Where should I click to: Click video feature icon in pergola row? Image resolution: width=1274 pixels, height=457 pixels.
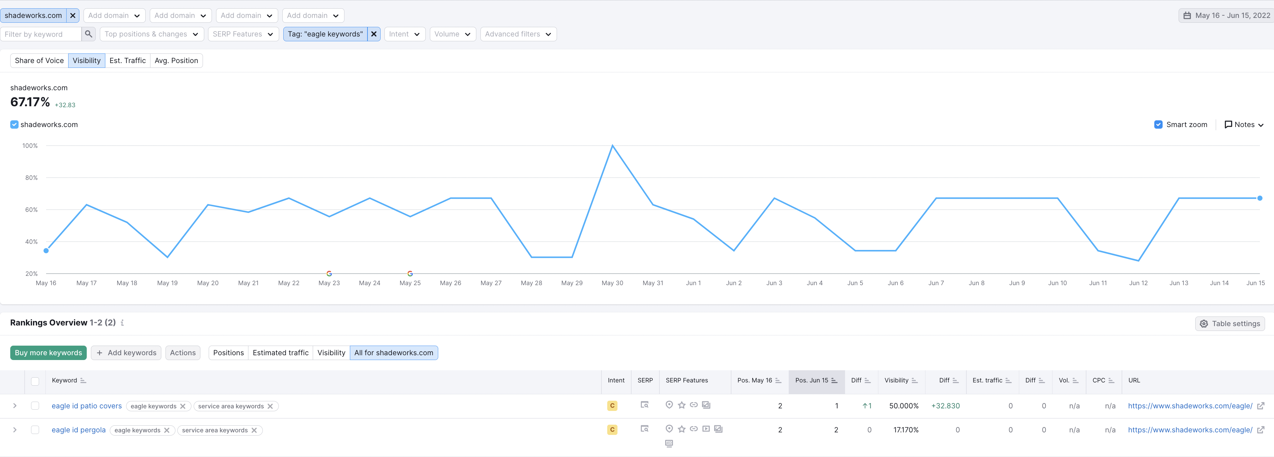pyautogui.click(x=706, y=429)
